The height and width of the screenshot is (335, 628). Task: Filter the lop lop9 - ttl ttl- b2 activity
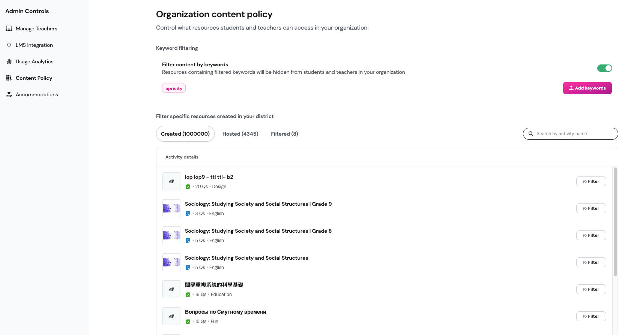[x=591, y=181]
